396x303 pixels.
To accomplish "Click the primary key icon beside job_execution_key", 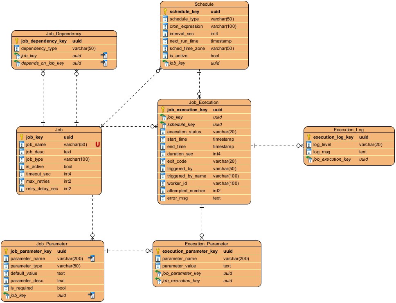I will click(163, 110).
